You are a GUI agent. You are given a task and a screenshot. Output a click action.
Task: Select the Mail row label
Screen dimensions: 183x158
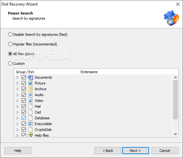(38, 106)
